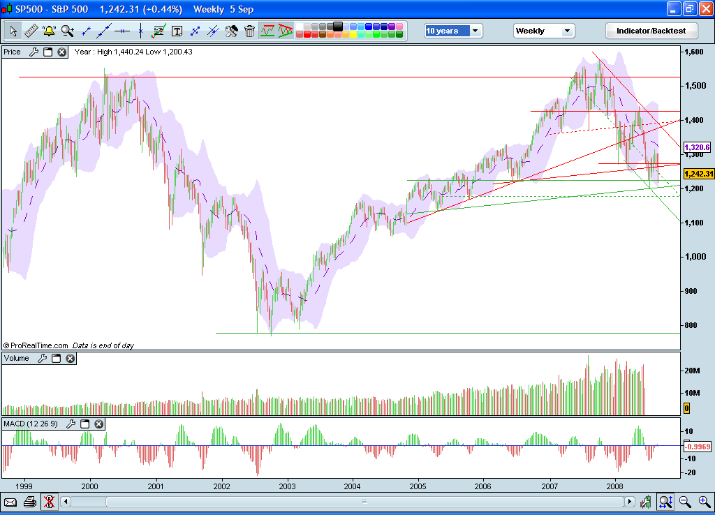Viewport: 715px width, 515px height.
Task: Click the arrow of the 10 years combo box
Action: pyautogui.click(x=476, y=31)
